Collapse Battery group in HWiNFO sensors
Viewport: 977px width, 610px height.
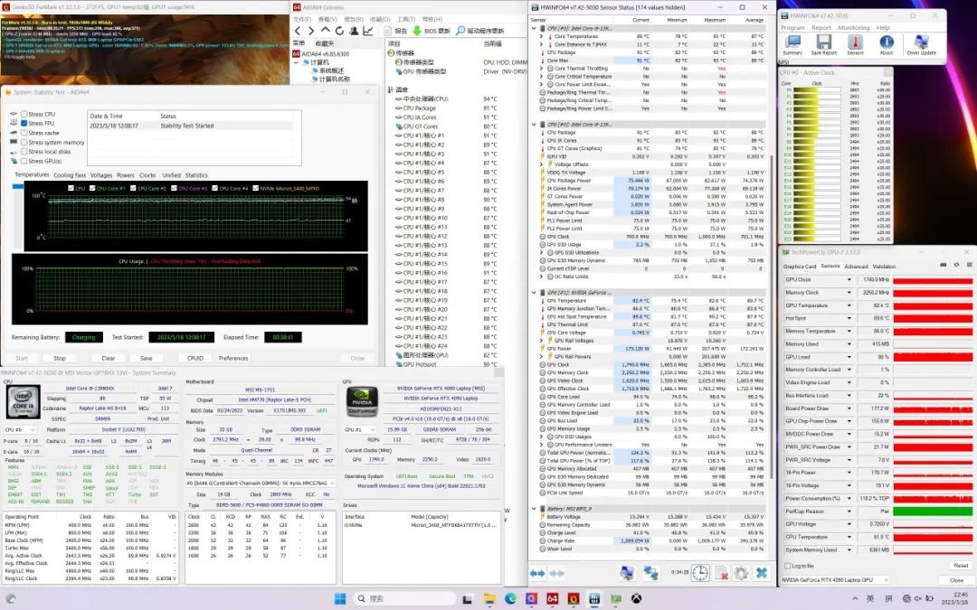point(534,509)
